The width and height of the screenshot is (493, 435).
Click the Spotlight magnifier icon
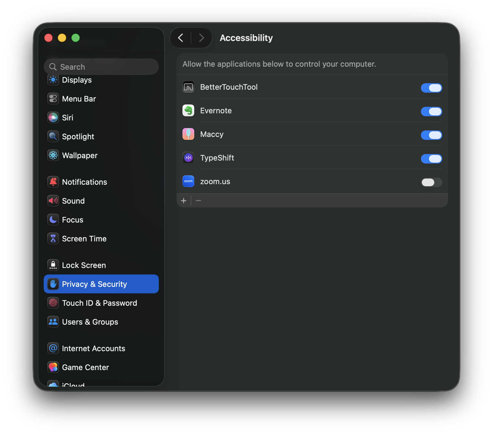(53, 137)
